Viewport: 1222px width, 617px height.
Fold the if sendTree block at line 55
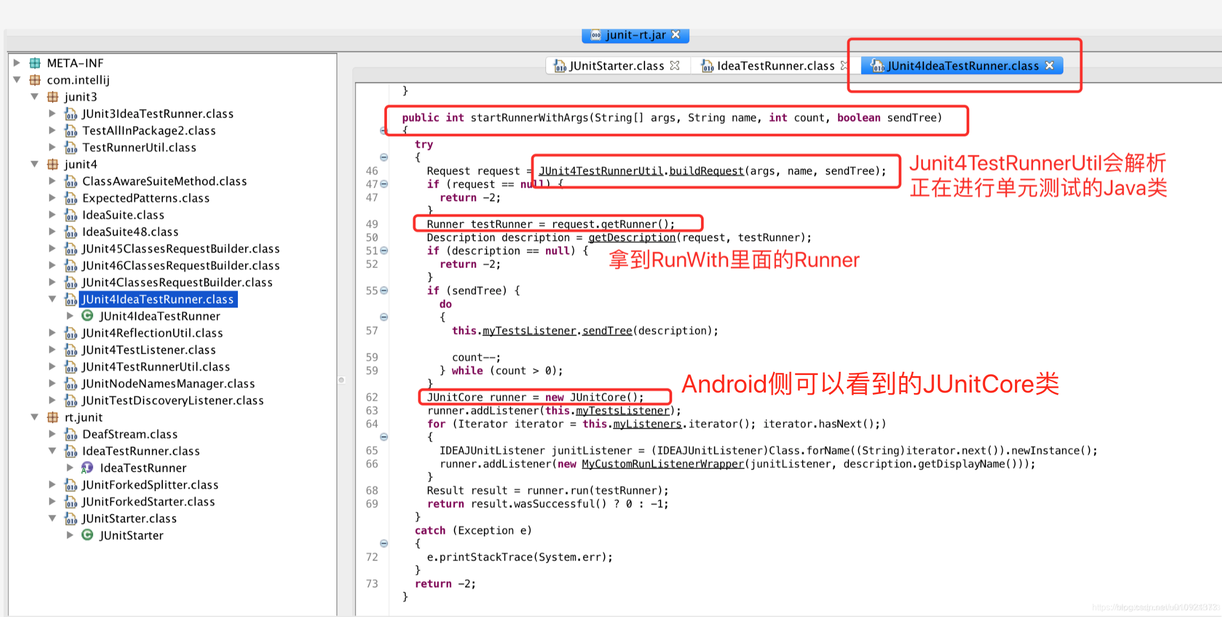click(384, 290)
